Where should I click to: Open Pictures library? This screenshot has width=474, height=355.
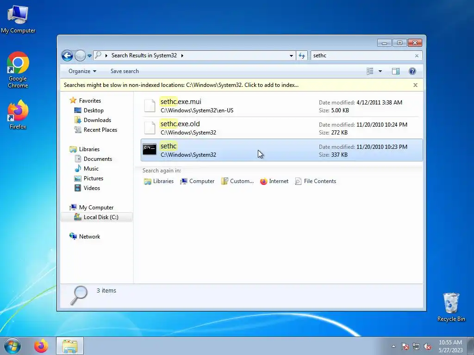click(x=93, y=178)
